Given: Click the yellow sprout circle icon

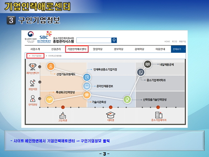Looking at the screenshot, I should 49,99.
